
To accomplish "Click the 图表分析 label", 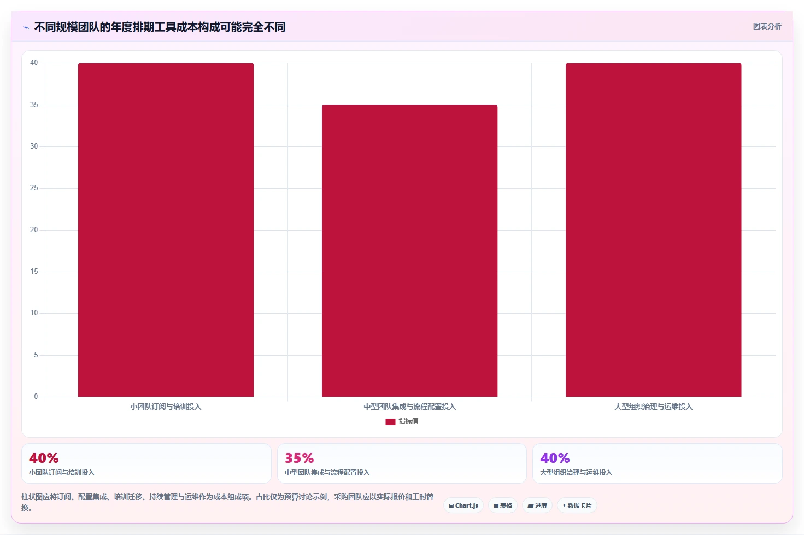I will click(x=767, y=26).
